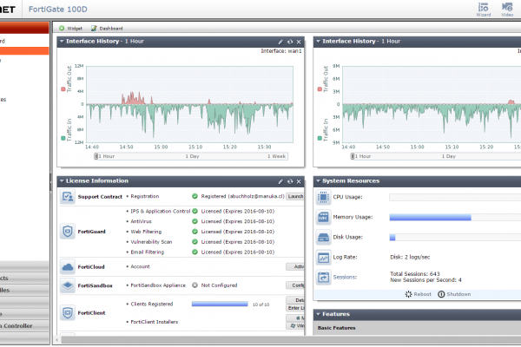Click the FortiSandbox icon
The width and height of the screenshot is (521, 347).
(x=68, y=285)
